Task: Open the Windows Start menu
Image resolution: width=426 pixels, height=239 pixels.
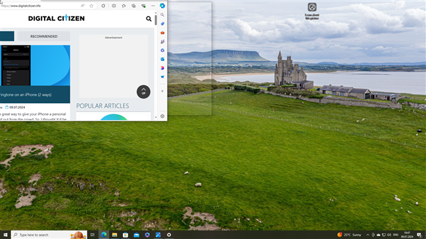Action: coord(5,234)
